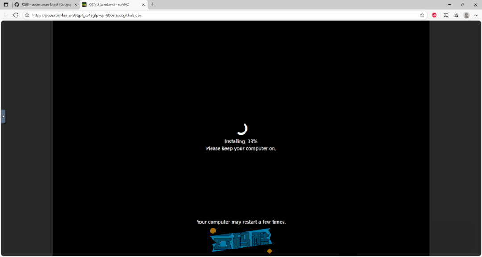Click the Installing 33% progress spinner
The width and height of the screenshot is (482, 257).
[x=241, y=129]
